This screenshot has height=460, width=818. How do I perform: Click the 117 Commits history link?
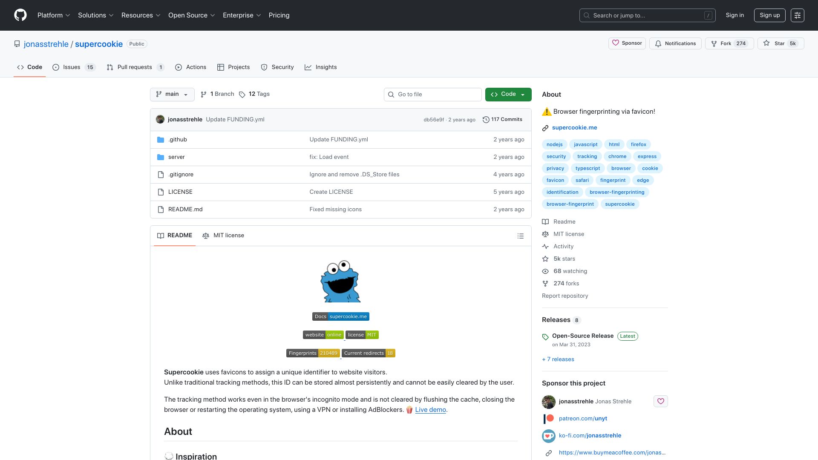pos(502,120)
